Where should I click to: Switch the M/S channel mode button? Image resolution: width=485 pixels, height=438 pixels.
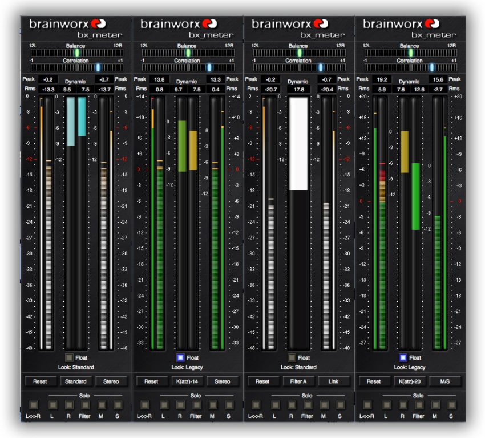click(x=445, y=381)
